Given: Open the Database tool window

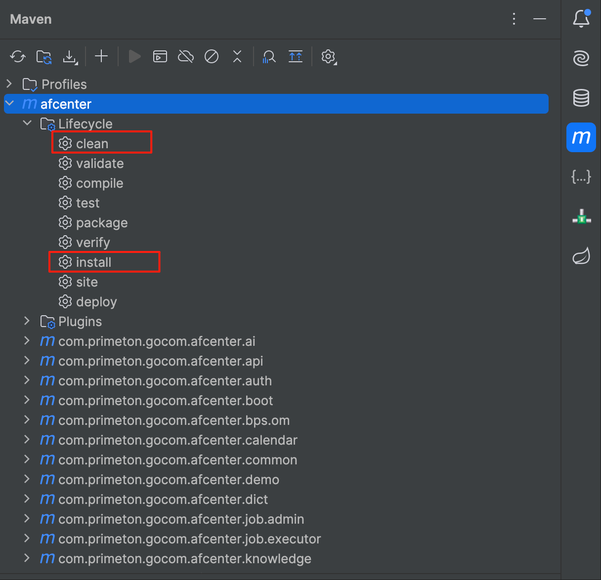Looking at the screenshot, I should 581,98.
